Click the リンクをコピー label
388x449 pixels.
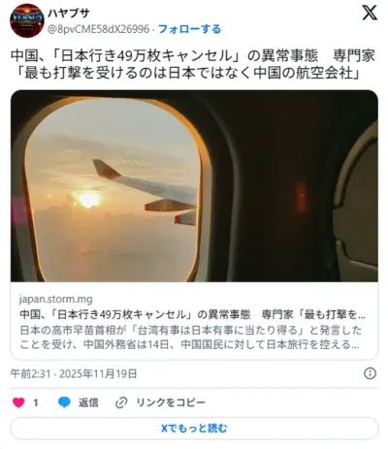pos(171,402)
